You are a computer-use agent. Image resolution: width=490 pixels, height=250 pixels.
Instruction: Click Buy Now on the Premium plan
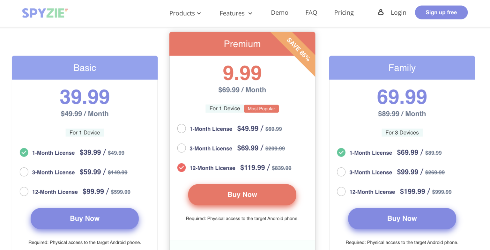click(x=242, y=195)
